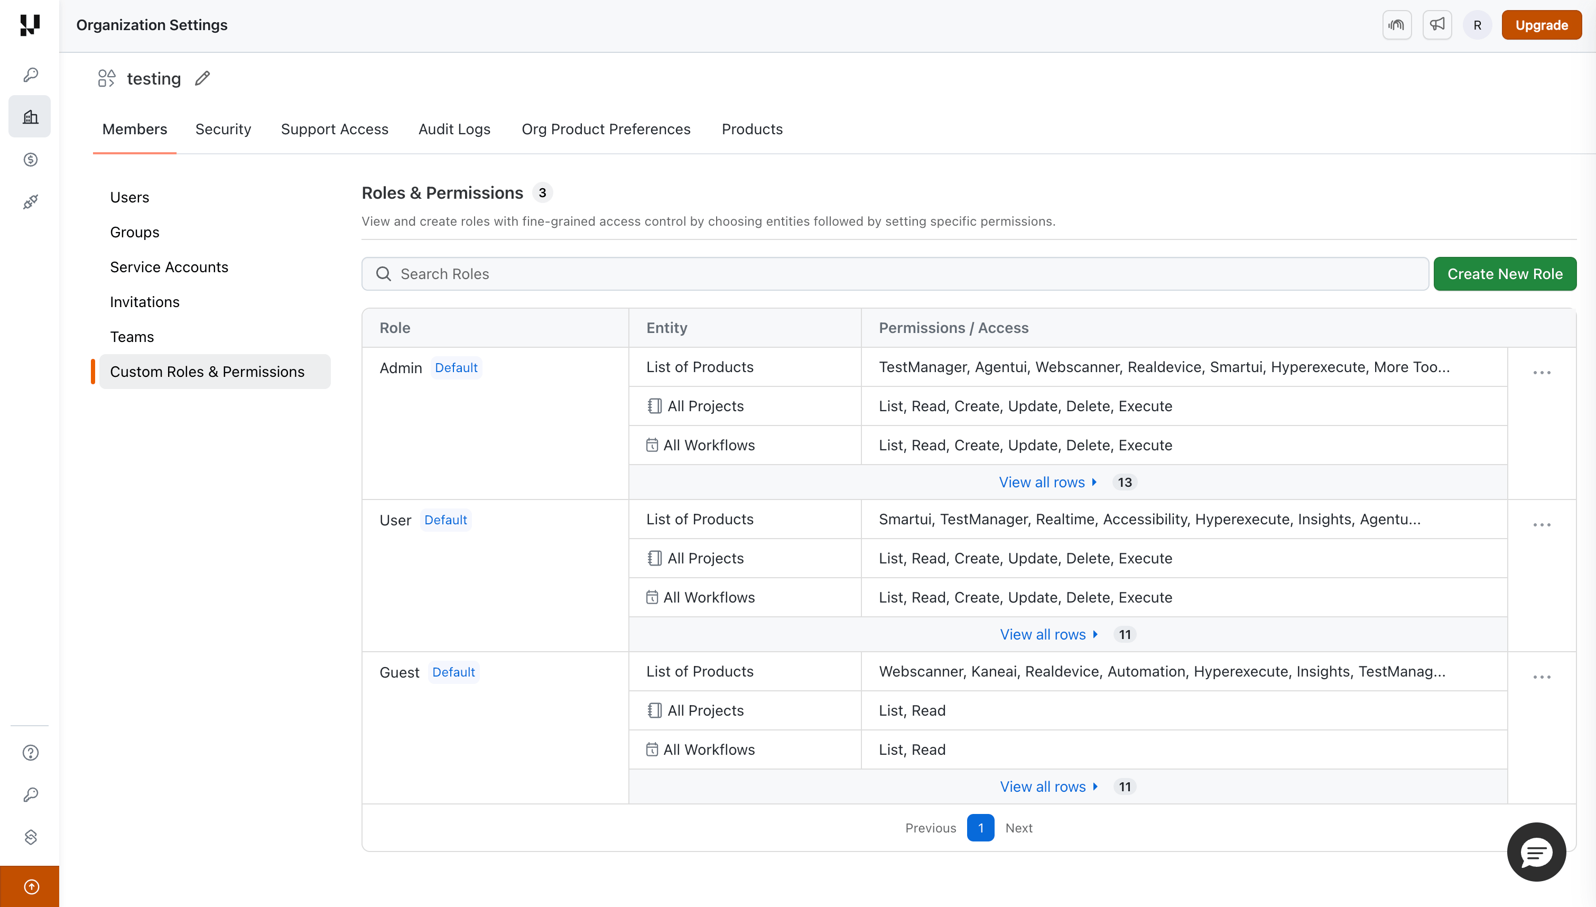Open the R user avatar menu
Image resolution: width=1596 pixels, height=907 pixels.
coord(1477,25)
